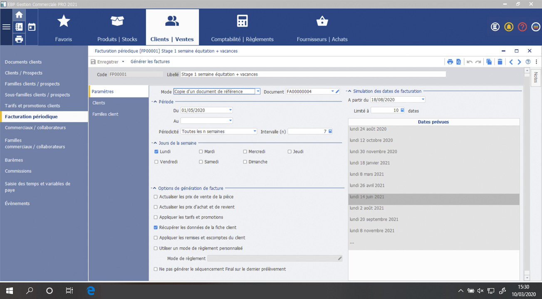The width and height of the screenshot is (542, 299).
Task: Switch to Produits | Stocks section
Action: point(117,27)
